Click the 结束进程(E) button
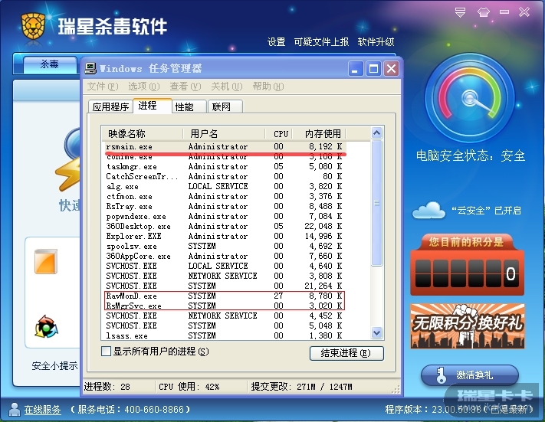The width and height of the screenshot is (545, 422). 346,353
